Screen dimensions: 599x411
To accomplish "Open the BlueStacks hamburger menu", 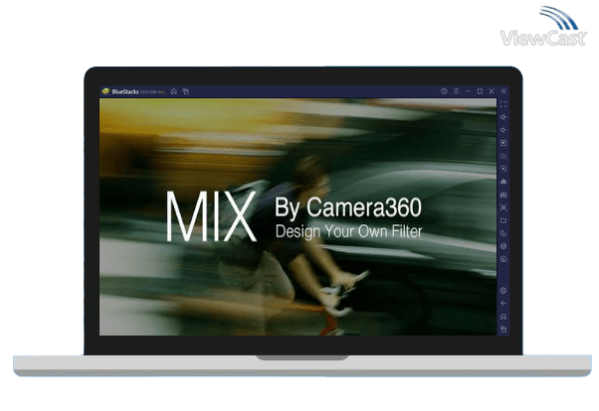I will pyautogui.click(x=456, y=91).
